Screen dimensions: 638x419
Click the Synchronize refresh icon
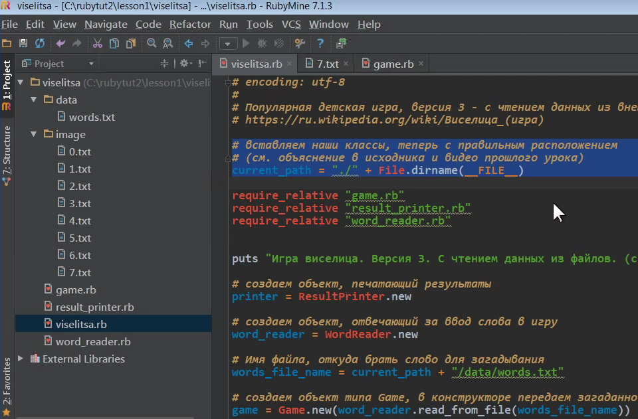40,43
